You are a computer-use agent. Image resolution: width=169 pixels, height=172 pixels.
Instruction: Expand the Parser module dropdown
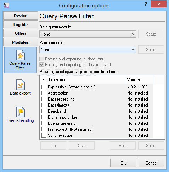[x=88, y=50]
